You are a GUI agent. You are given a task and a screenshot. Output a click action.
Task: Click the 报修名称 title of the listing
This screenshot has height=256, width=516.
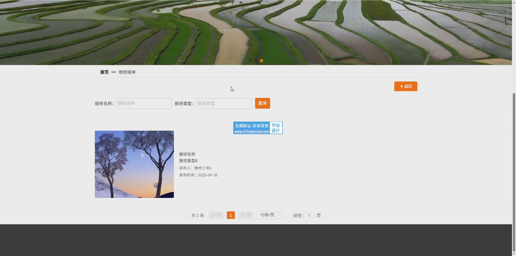[x=187, y=154]
